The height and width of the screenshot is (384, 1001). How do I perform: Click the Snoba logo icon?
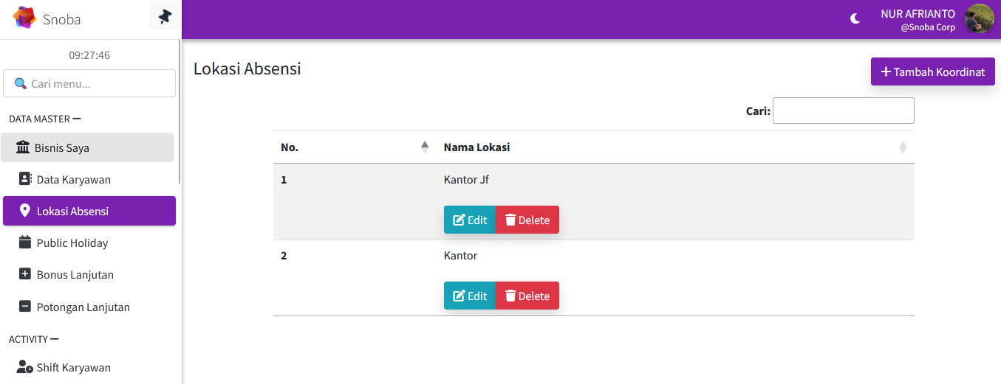(x=24, y=18)
